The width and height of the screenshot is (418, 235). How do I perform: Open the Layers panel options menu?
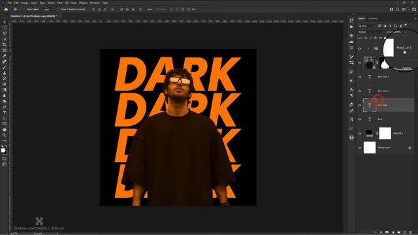[415, 18]
